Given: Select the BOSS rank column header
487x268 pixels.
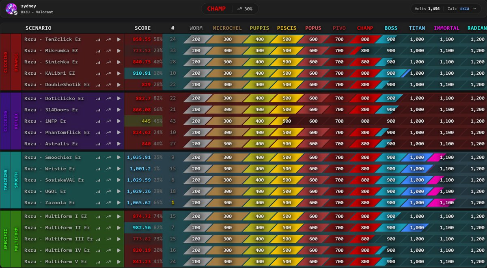Looking at the screenshot, I should click(391, 28).
